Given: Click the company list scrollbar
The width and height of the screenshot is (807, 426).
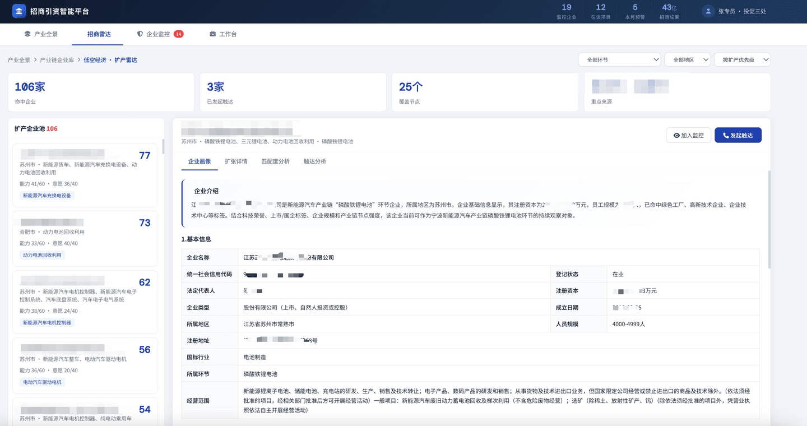Looking at the screenshot, I should (163, 147).
